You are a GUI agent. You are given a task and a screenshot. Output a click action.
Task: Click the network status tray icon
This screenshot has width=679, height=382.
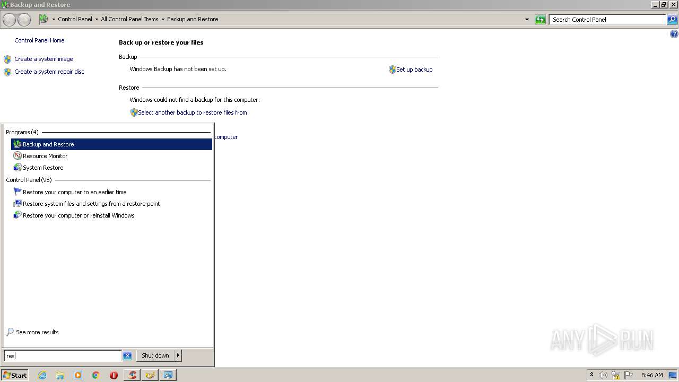click(x=616, y=375)
